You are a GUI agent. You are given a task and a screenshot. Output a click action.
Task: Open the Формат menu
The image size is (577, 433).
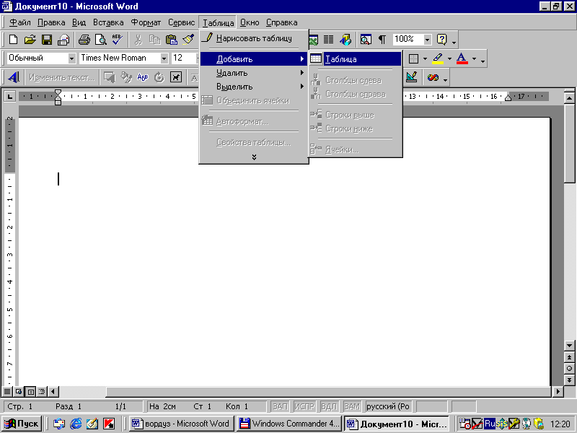pos(146,22)
